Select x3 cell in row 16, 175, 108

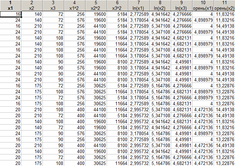click(53, 104)
